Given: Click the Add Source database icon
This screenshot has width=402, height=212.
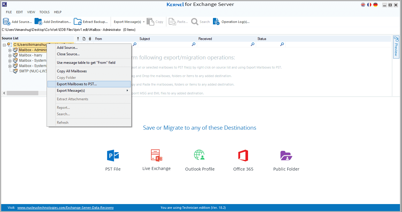Looking at the screenshot, I should pos(6,21).
